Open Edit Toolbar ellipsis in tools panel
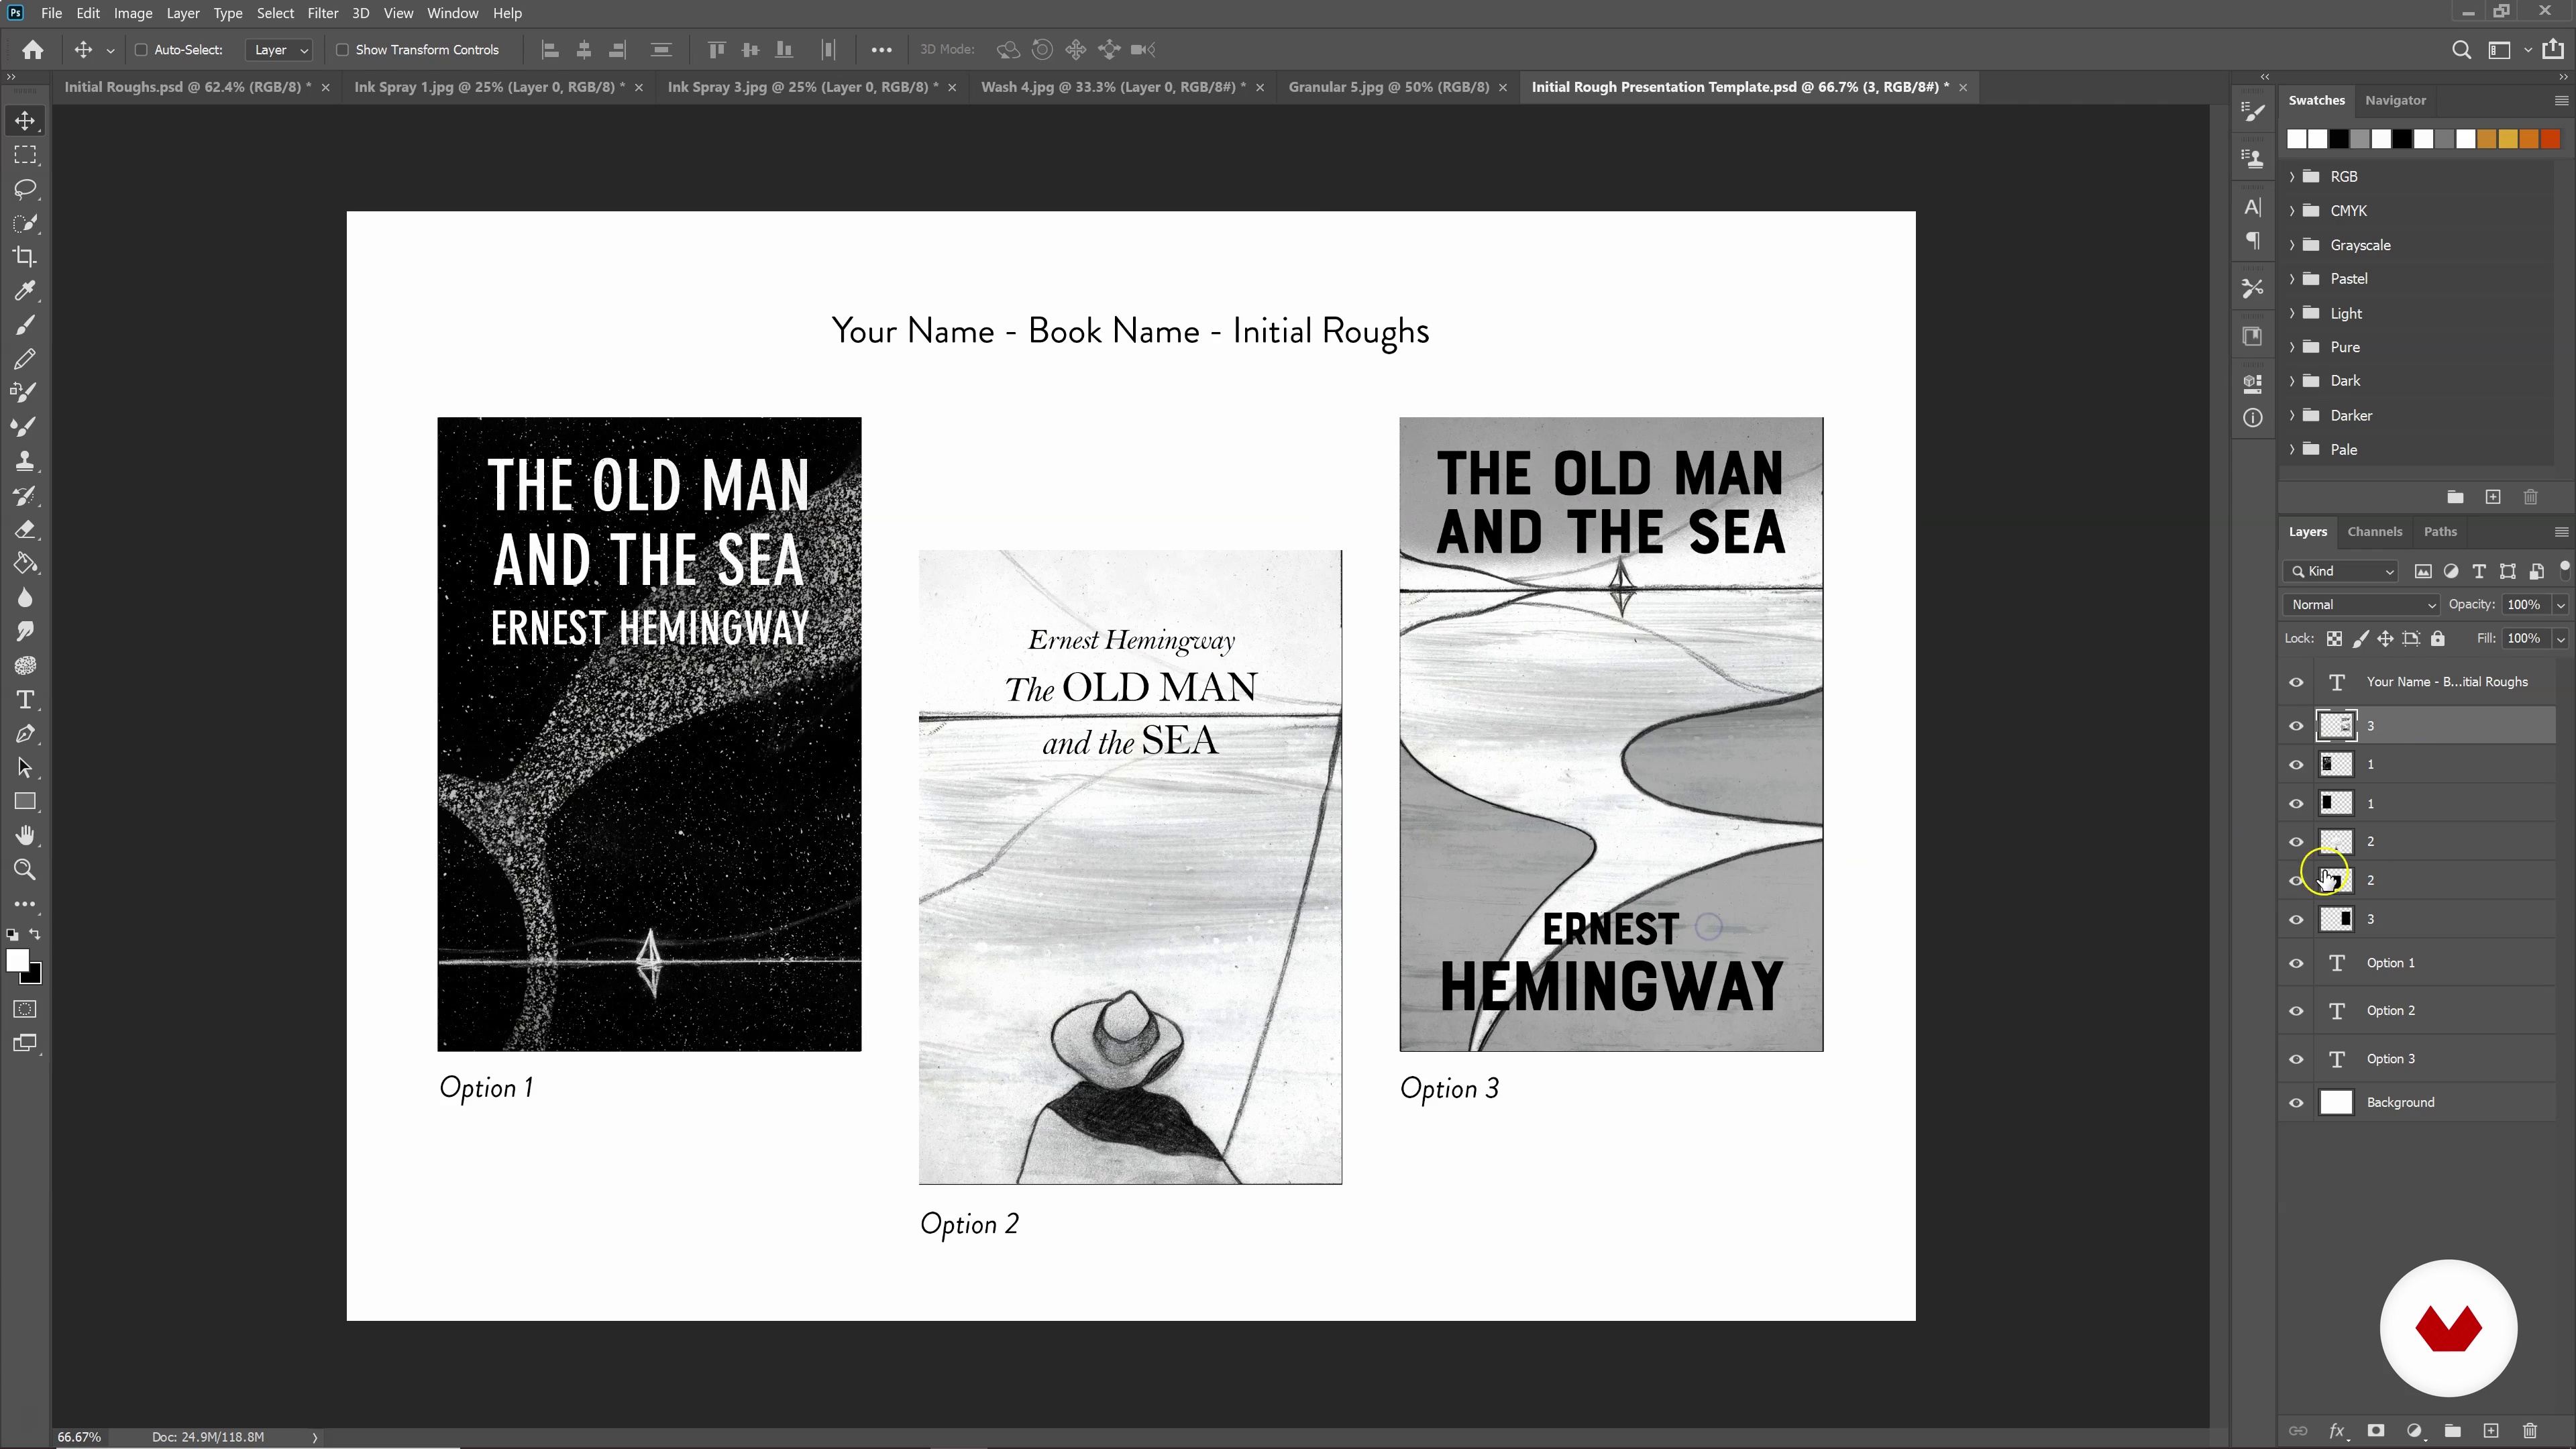Image resolution: width=2576 pixels, height=1449 pixels. (25, 904)
